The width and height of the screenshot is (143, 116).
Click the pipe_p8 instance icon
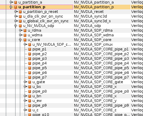click(30, 91)
